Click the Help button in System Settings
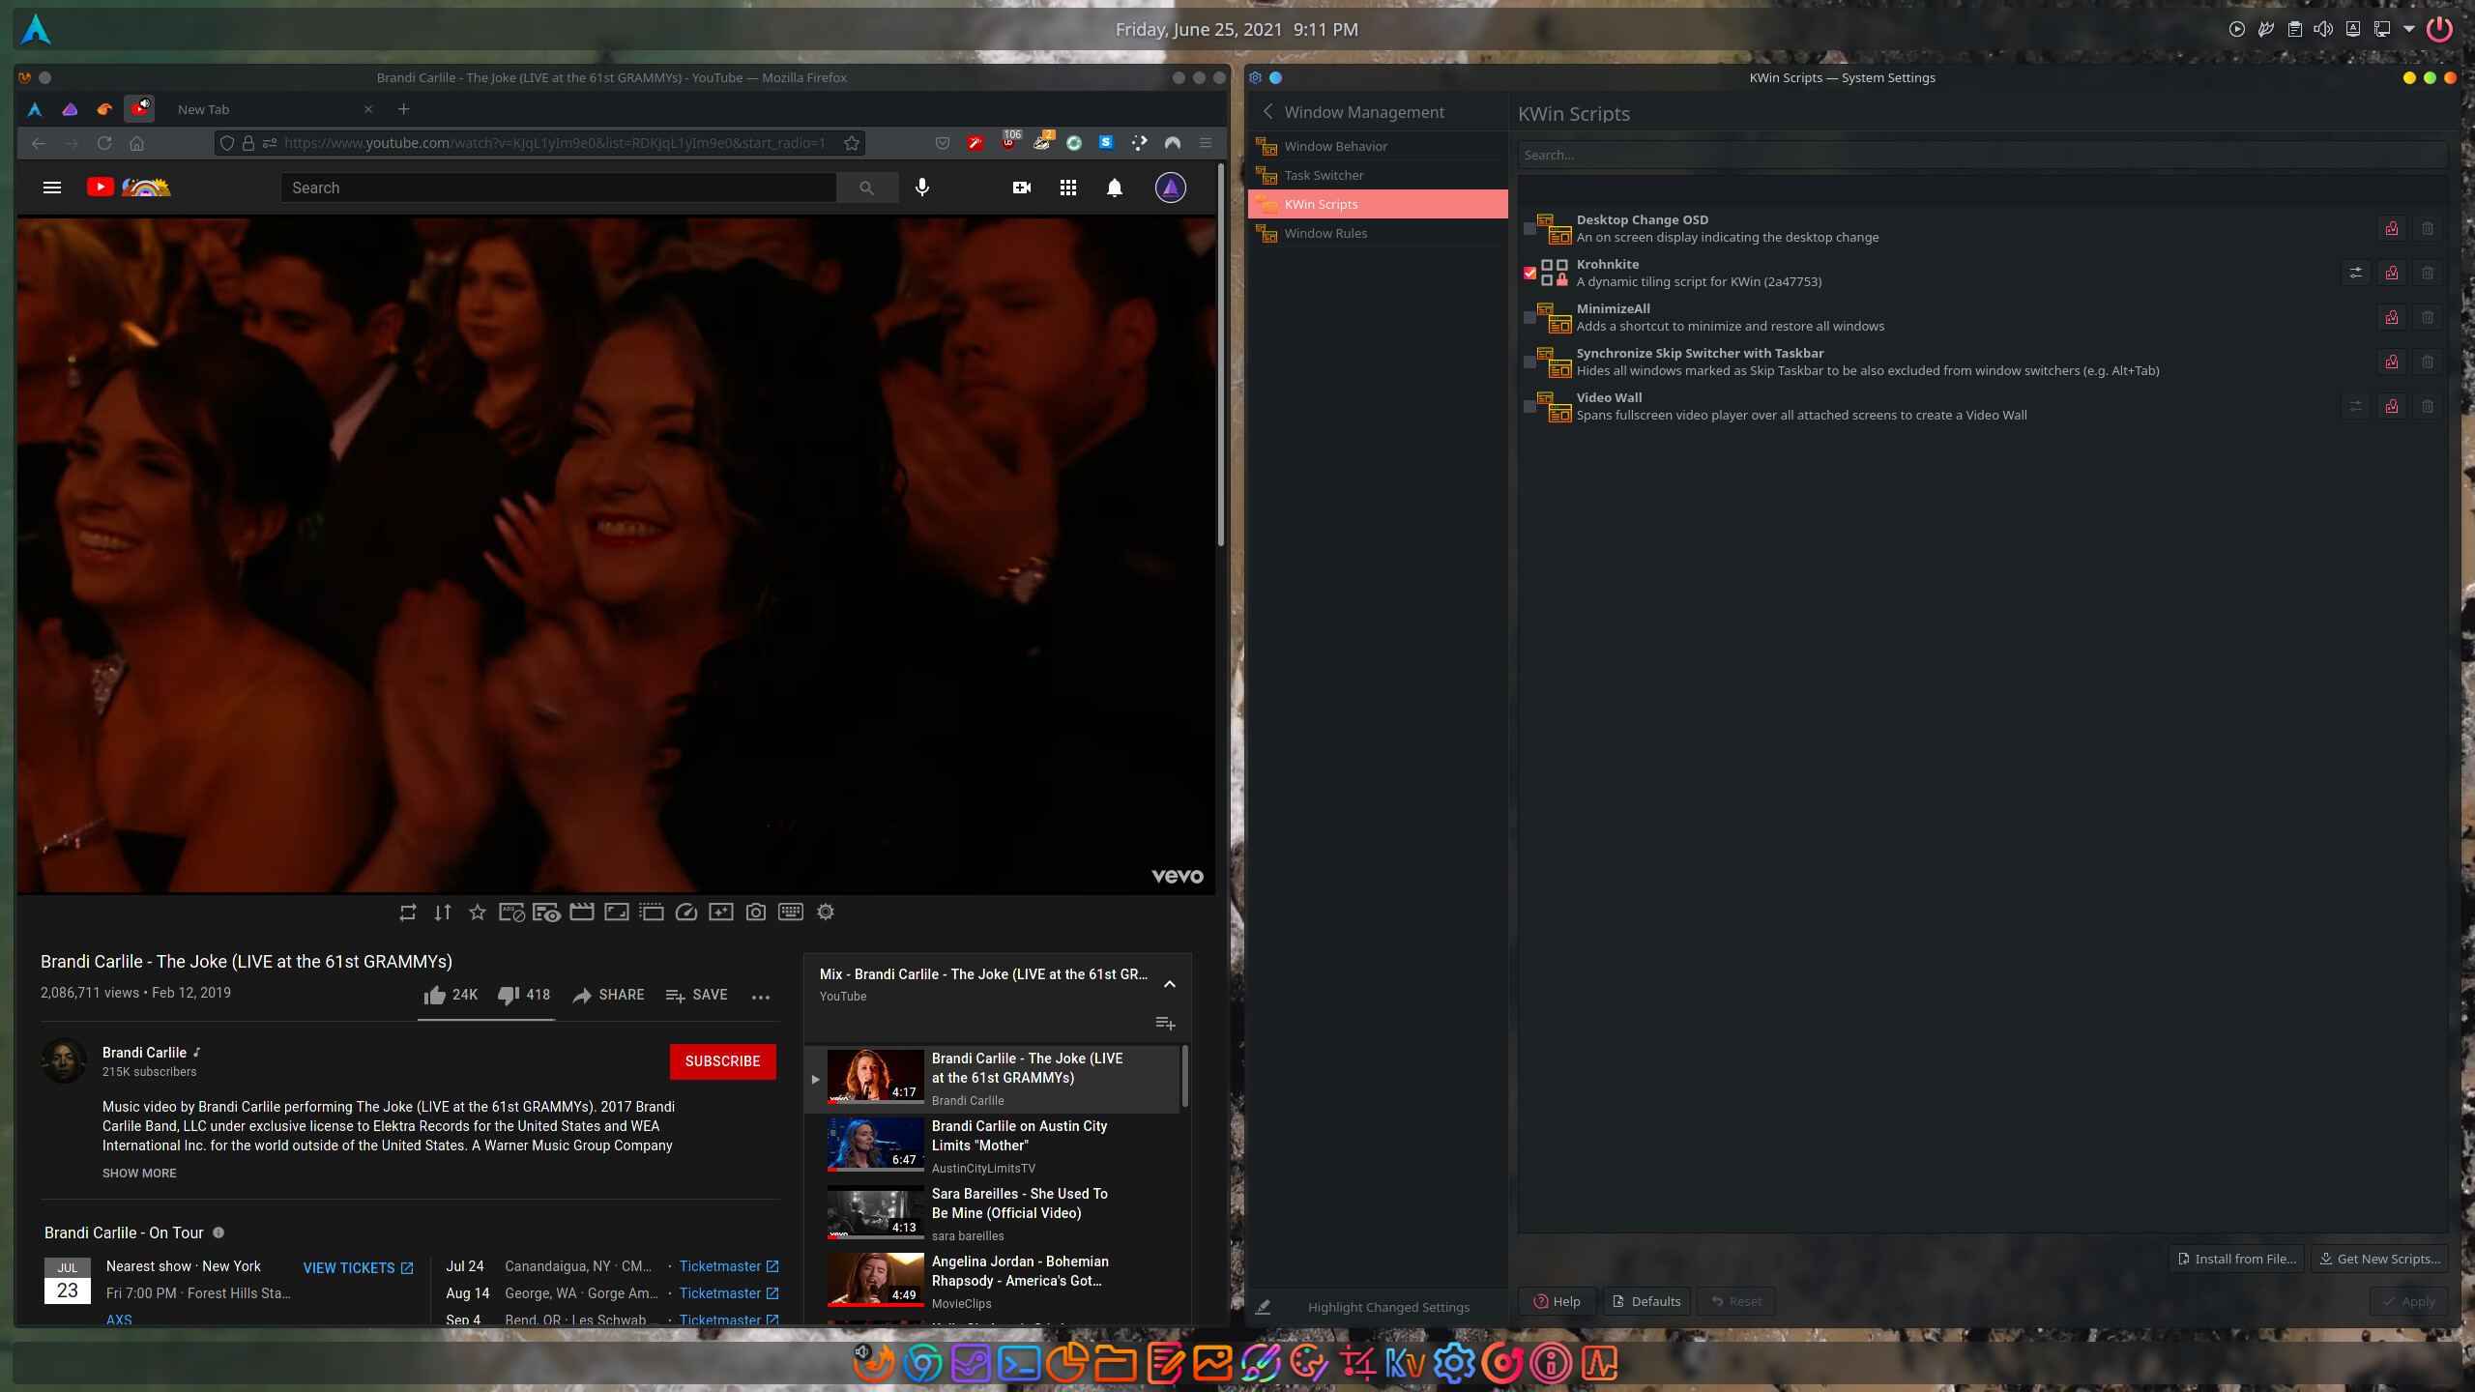The width and height of the screenshot is (2475, 1392). tap(1557, 1301)
